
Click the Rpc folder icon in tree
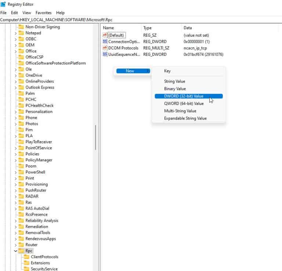click(21, 251)
